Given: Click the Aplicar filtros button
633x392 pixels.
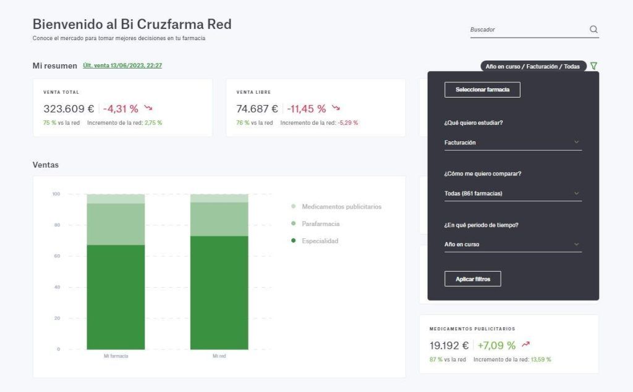Looking at the screenshot, I should click(x=473, y=278).
